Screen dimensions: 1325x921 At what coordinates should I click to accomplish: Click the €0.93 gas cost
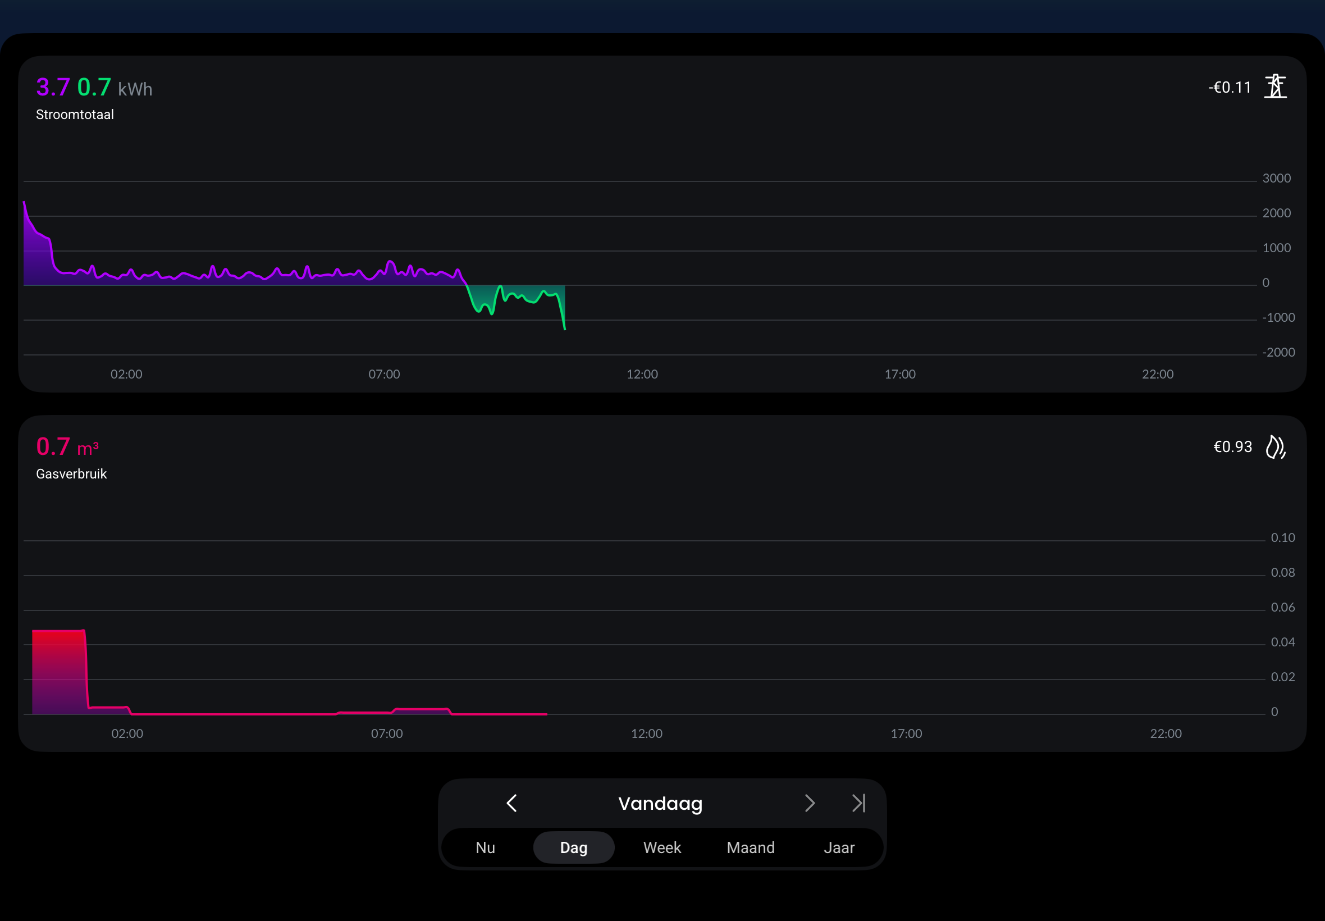(x=1232, y=446)
